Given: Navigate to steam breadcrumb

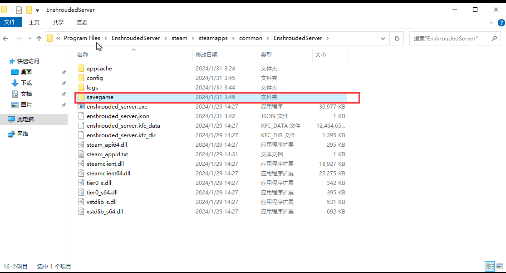Looking at the screenshot, I should coord(179,38).
